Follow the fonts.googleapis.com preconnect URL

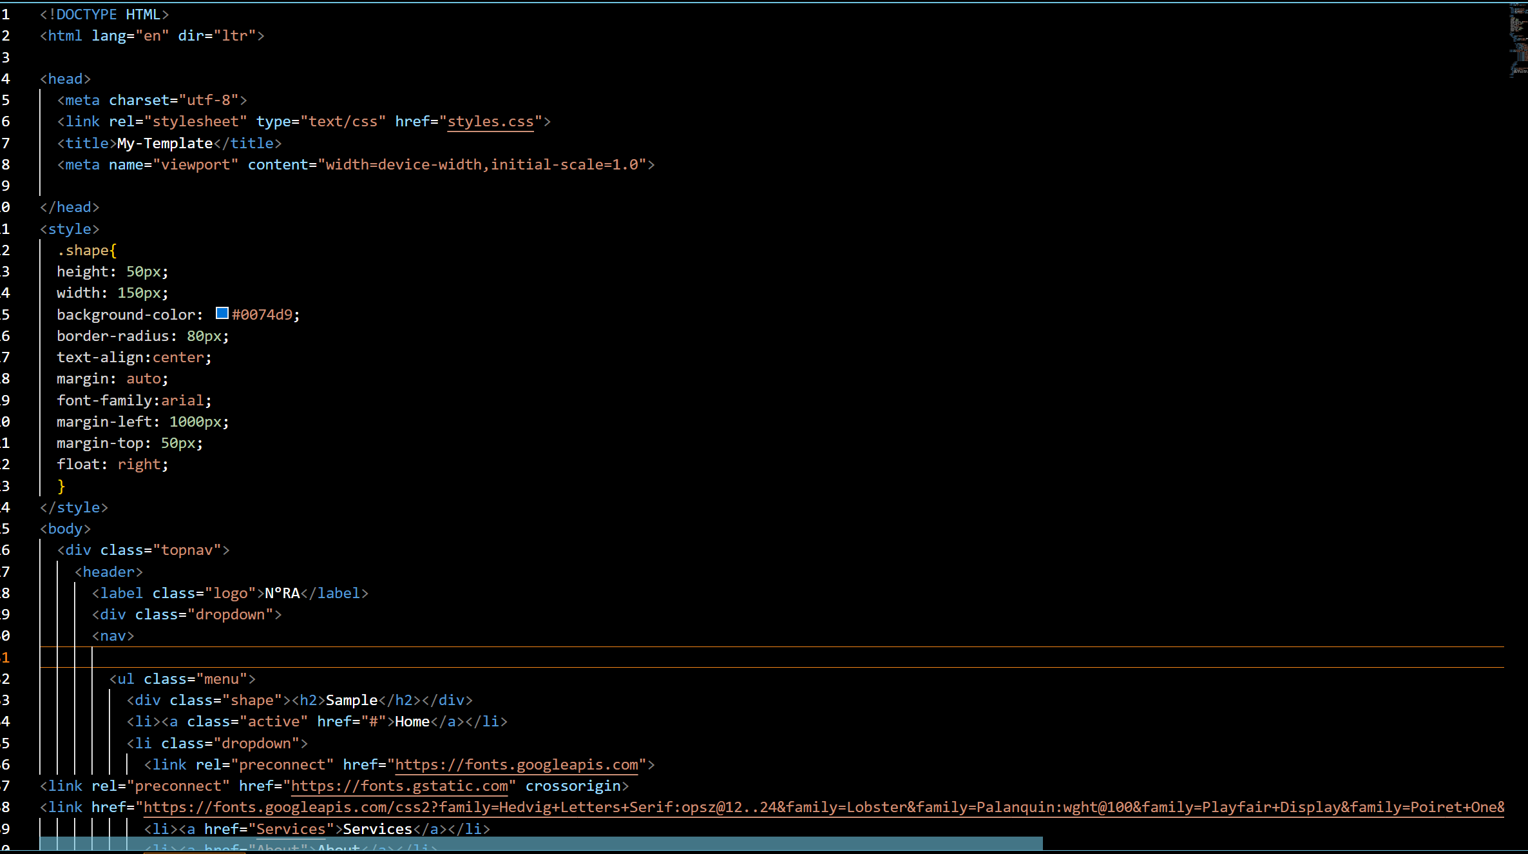(x=516, y=765)
